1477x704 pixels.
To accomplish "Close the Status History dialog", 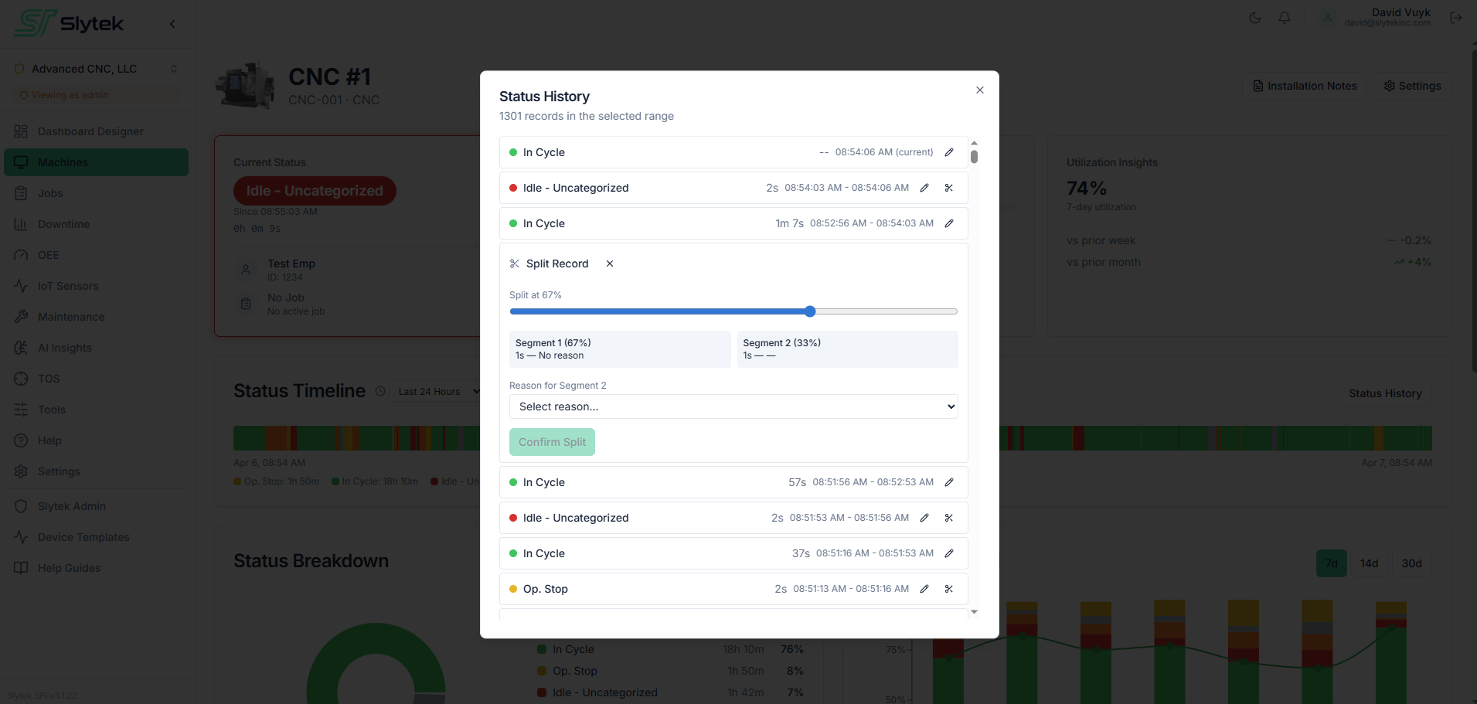I will [x=980, y=90].
